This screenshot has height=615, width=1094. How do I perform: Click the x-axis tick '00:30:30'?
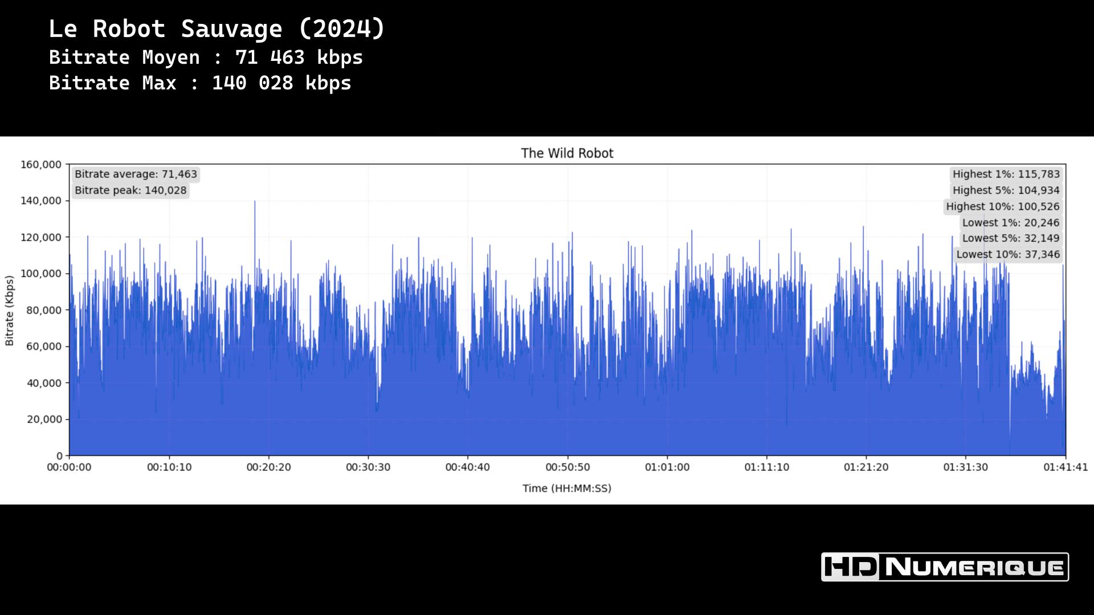tap(368, 467)
